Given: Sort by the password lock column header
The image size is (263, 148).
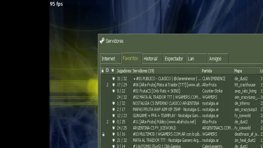Looking at the screenshot, I should pos(102,71).
